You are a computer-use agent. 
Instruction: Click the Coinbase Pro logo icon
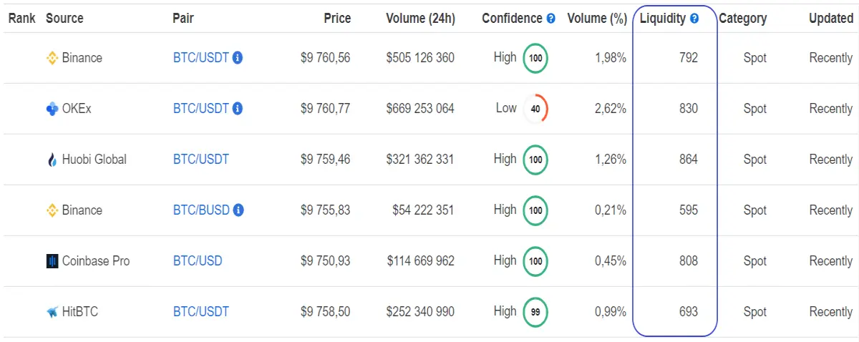52,261
